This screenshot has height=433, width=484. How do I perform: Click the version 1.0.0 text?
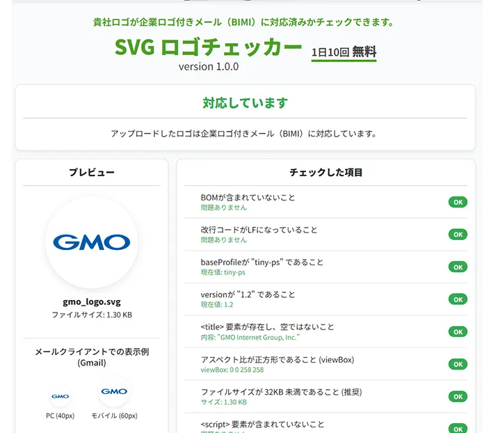coord(209,67)
